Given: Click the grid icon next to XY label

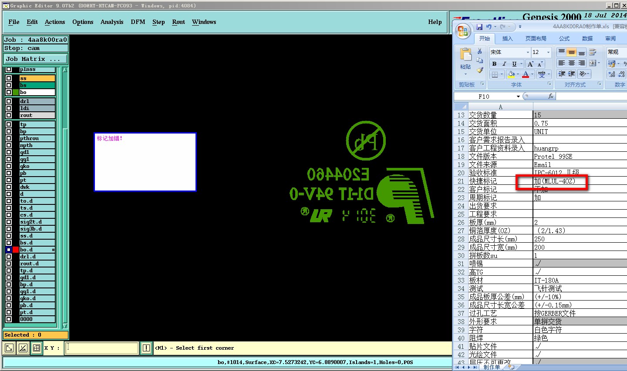Looking at the screenshot, I should pyautogui.click(x=37, y=348).
